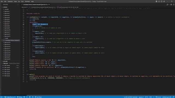Click the status bar launch play icon

pyautogui.click(x=27, y=97)
